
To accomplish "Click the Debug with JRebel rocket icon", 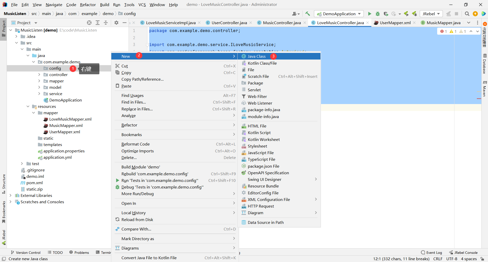I will (414, 14).
